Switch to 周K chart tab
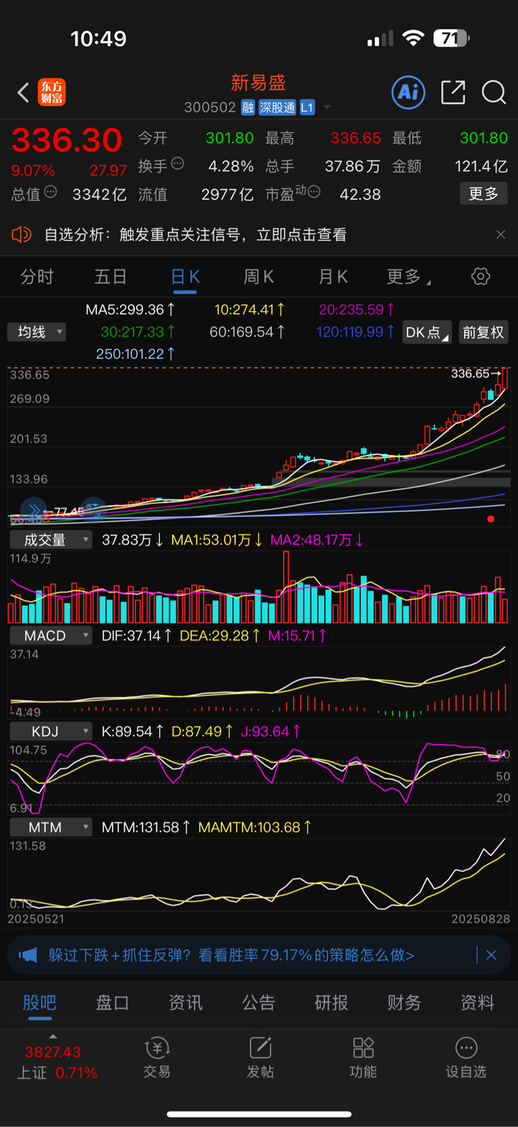The image size is (518, 1127). tap(258, 277)
